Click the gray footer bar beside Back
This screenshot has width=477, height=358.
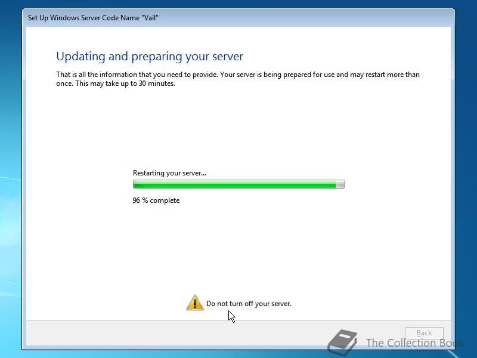point(213,333)
